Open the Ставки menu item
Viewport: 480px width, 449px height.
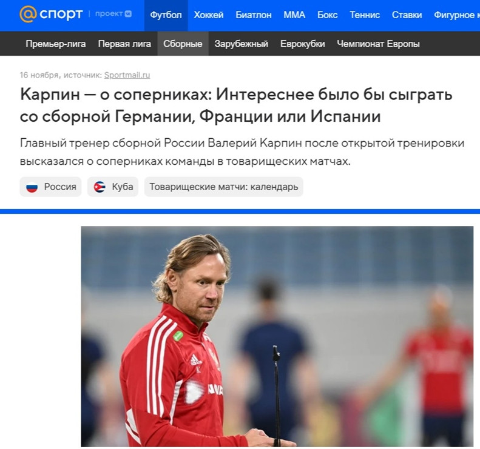tap(407, 15)
